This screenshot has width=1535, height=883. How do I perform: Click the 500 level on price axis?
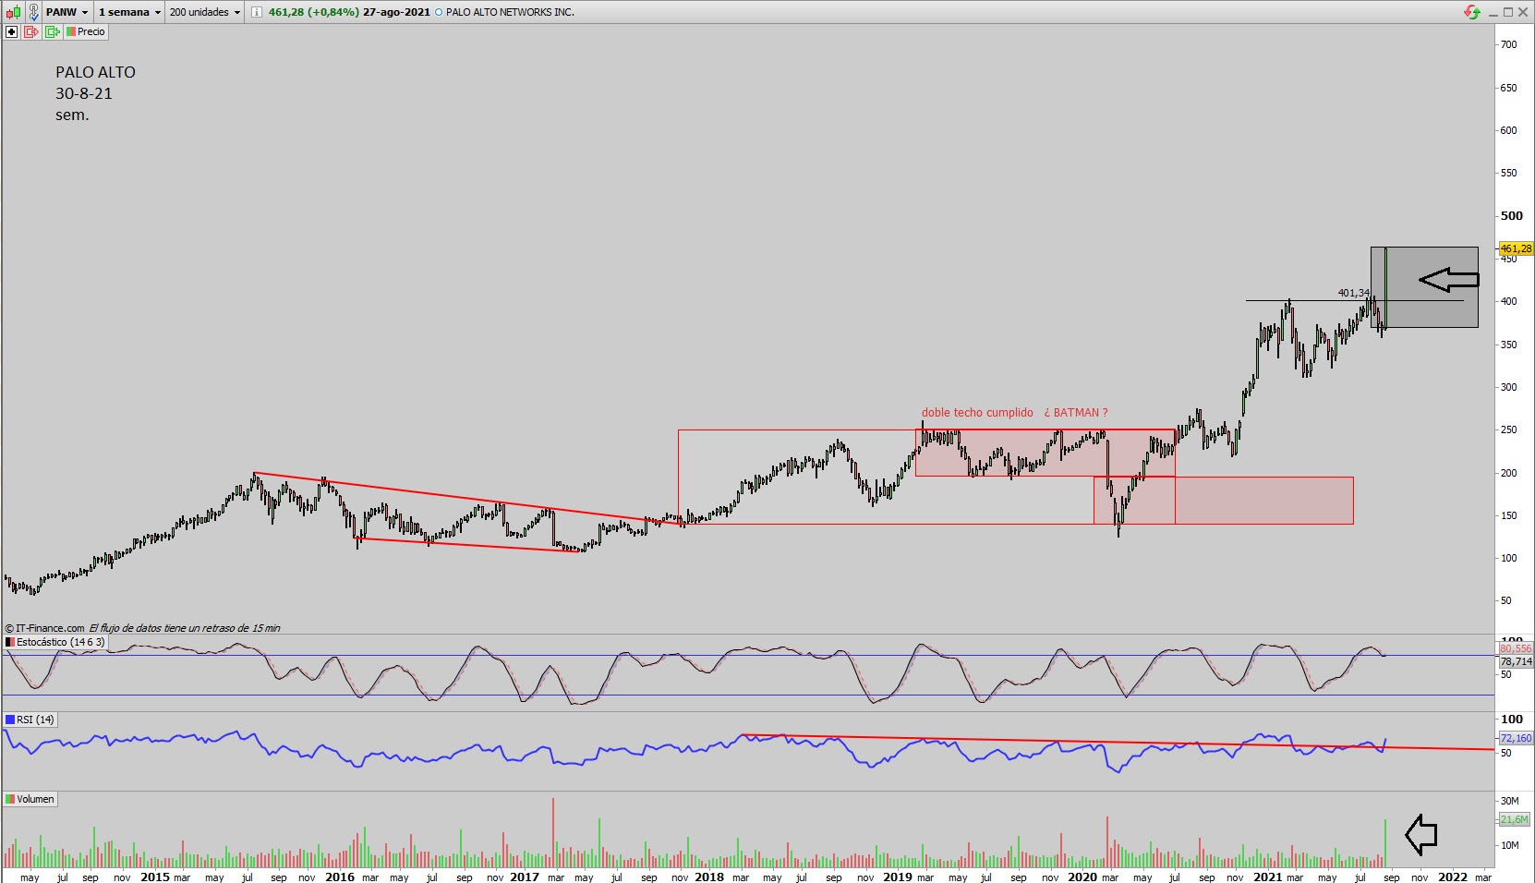point(1511,216)
